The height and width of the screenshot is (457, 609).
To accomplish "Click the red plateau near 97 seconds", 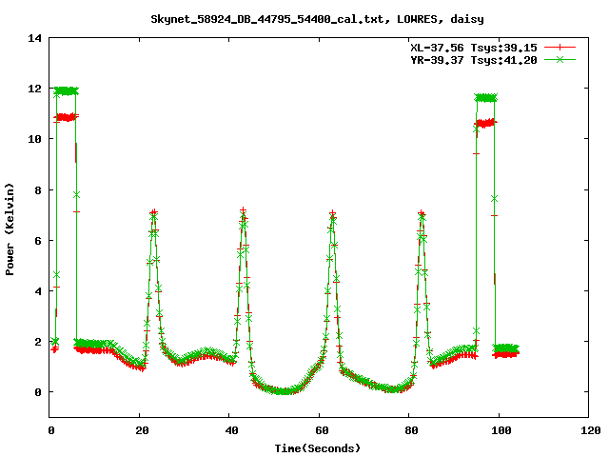I will coord(485,123).
